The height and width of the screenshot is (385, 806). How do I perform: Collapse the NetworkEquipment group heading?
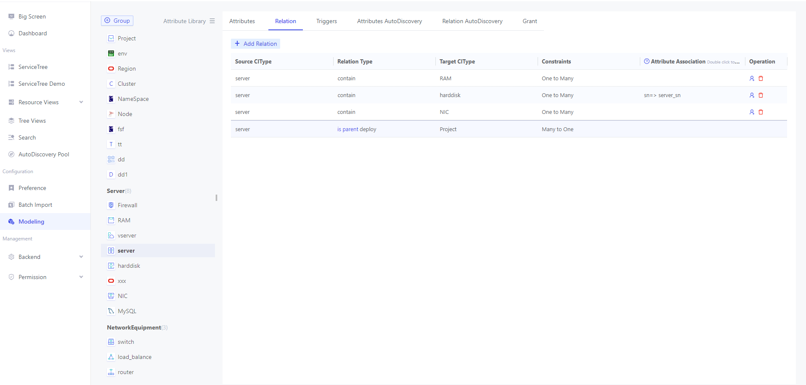click(137, 327)
